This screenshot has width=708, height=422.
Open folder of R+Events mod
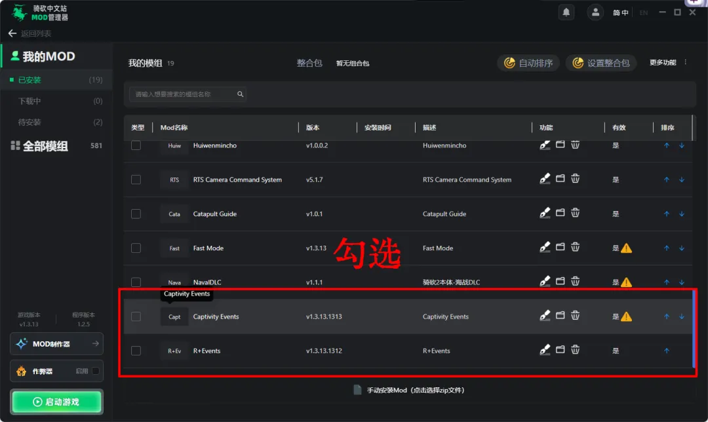pos(560,349)
